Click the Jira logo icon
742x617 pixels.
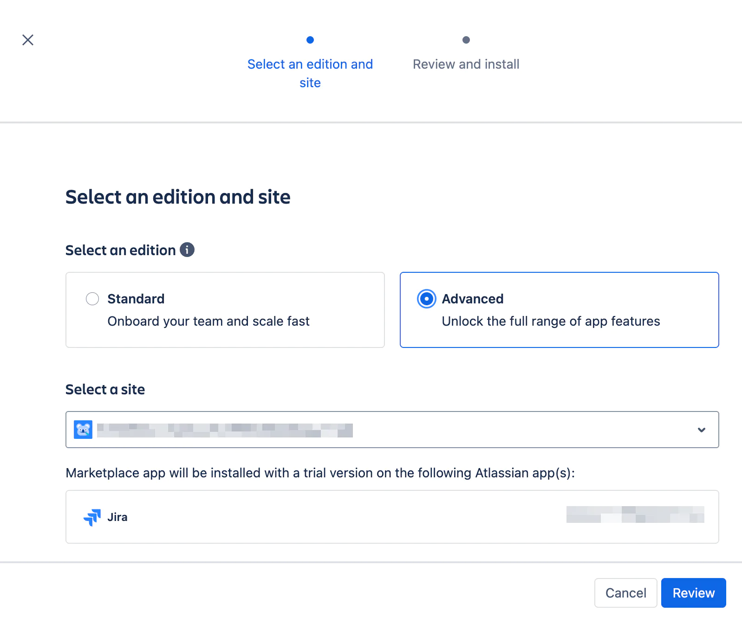[x=92, y=517]
